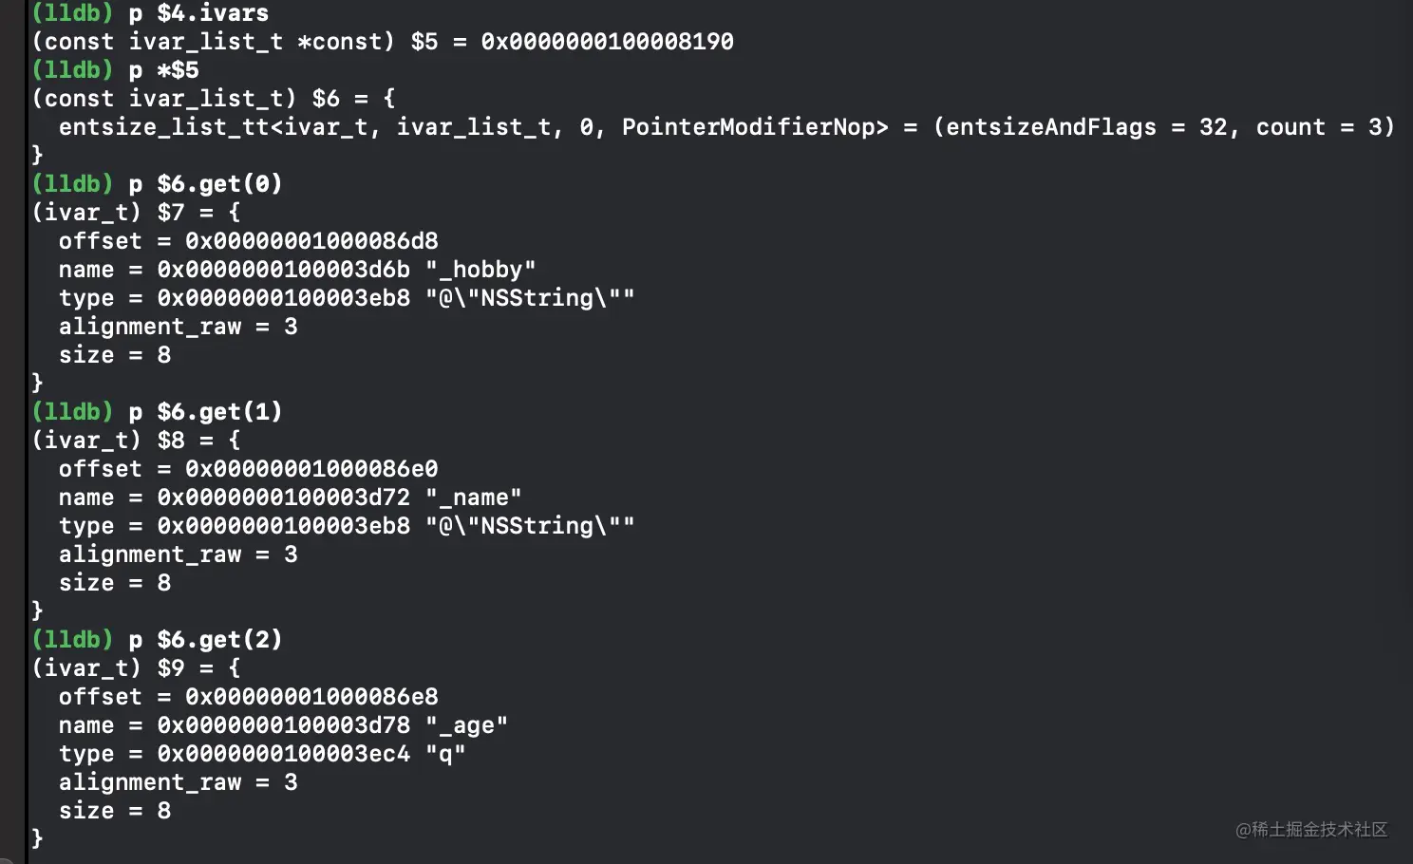Click the "p *$5" command text

coord(163,70)
